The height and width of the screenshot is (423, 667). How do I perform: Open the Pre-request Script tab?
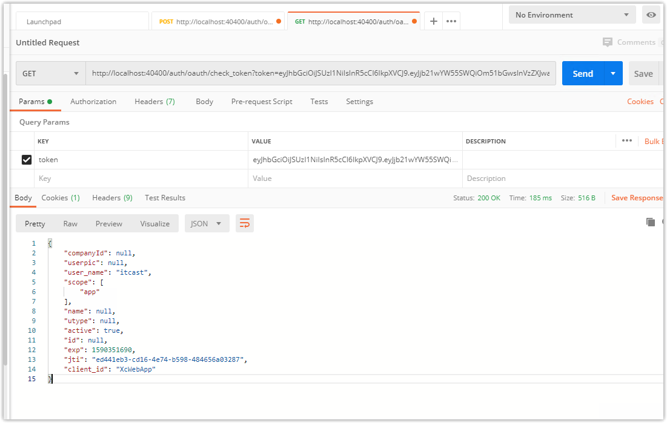pyautogui.click(x=262, y=102)
